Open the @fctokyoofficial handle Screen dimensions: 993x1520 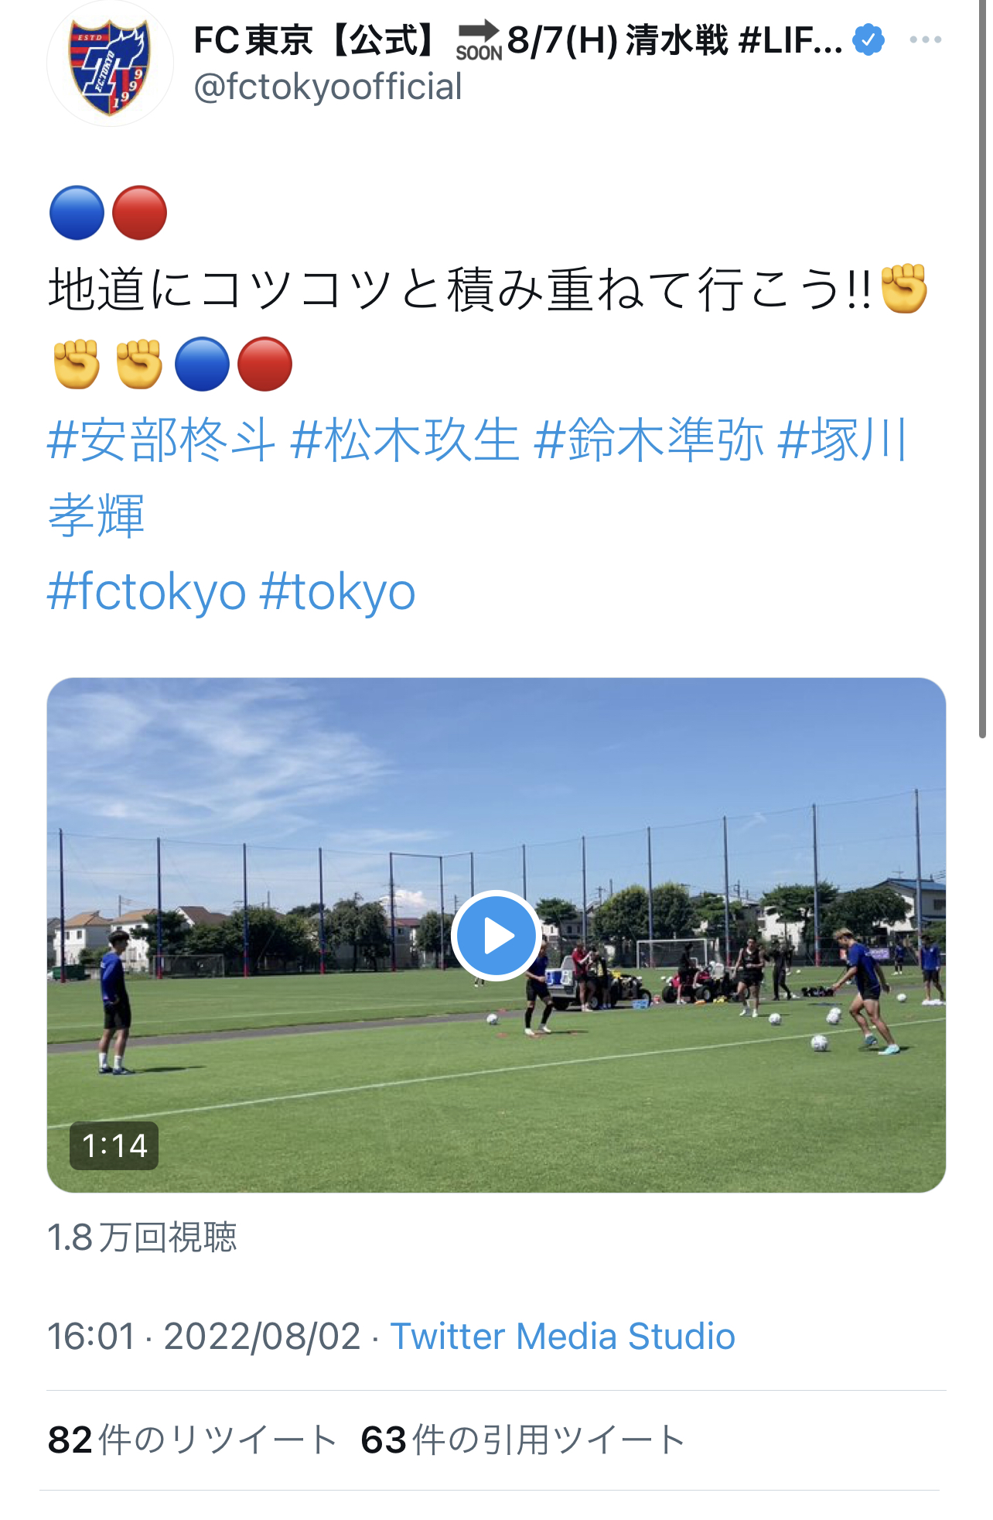coord(328,87)
